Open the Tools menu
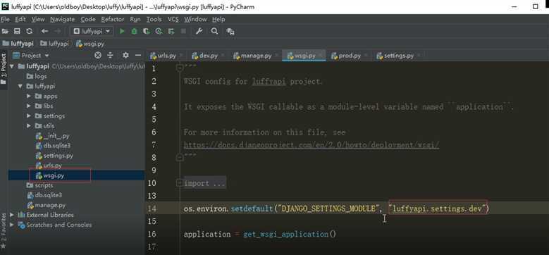549x255 pixels. click(154, 19)
